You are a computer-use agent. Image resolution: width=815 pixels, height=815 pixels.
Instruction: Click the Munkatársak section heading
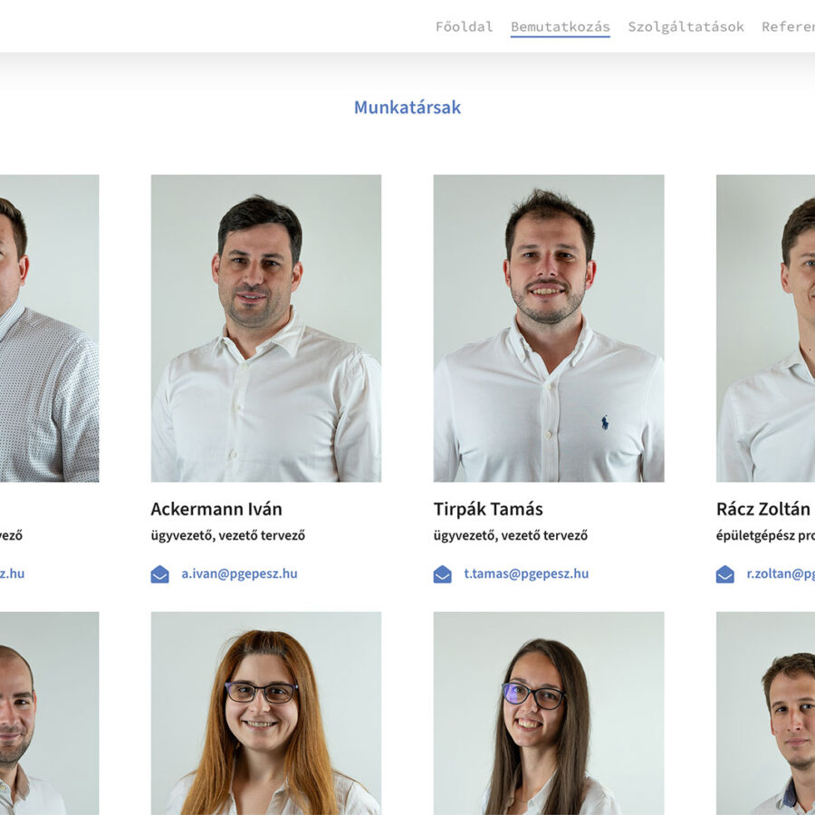click(x=407, y=107)
